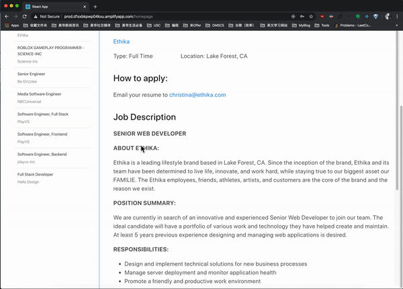The image size is (403, 289).
Task: Open the 美帝社交媒体 bookmarks folder
Action: click(97, 25)
